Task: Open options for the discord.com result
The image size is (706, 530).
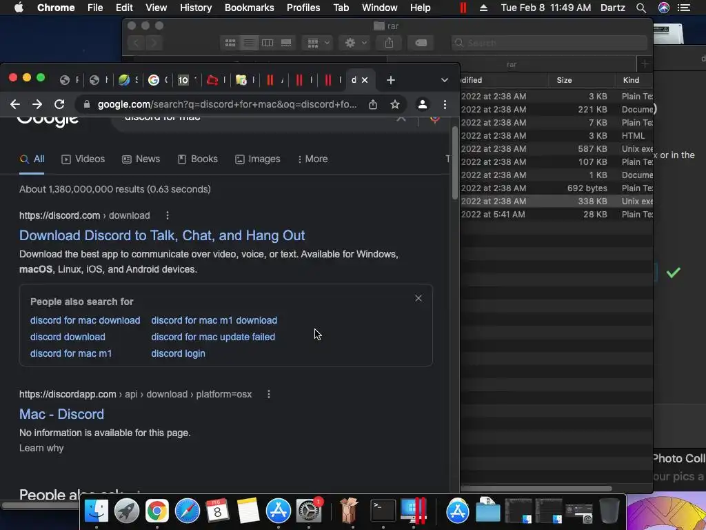Action: pos(168,215)
